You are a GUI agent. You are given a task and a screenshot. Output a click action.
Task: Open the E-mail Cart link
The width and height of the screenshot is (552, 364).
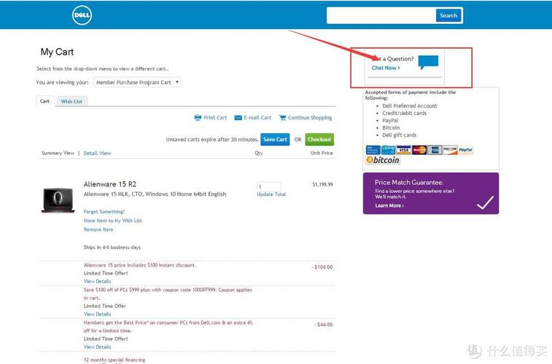[x=257, y=118]
